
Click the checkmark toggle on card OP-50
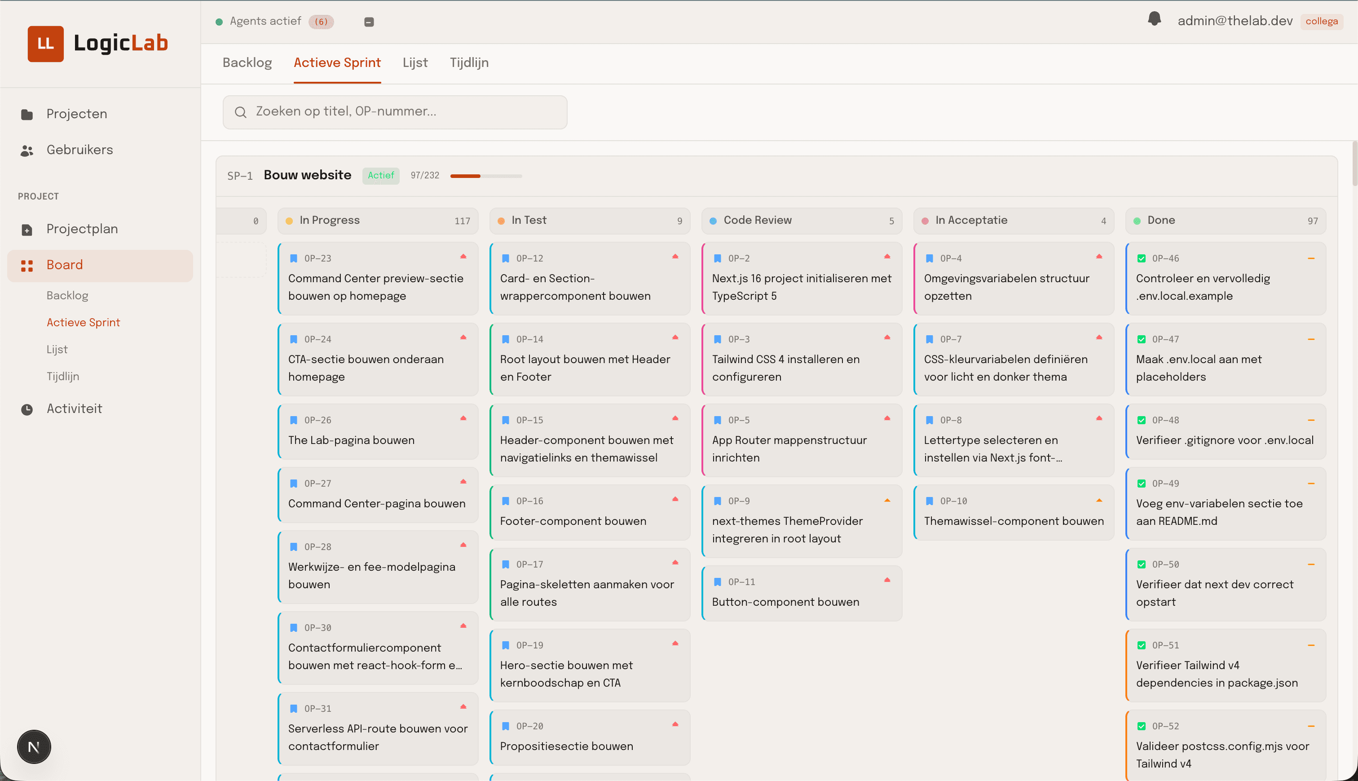click(1142, 564)
